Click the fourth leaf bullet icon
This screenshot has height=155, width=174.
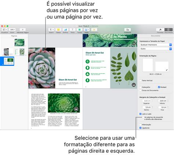(87, 80)
